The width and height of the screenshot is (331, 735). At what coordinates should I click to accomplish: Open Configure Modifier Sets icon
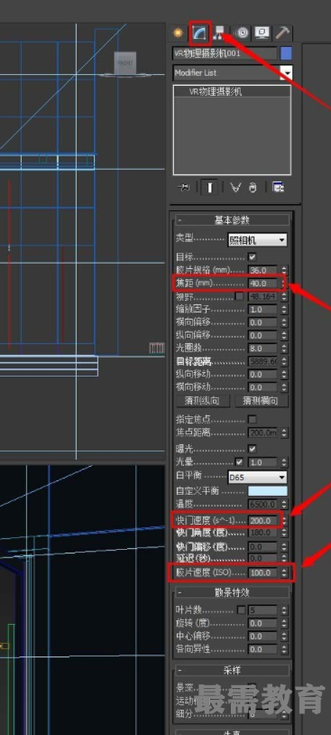tap(279, 188)
